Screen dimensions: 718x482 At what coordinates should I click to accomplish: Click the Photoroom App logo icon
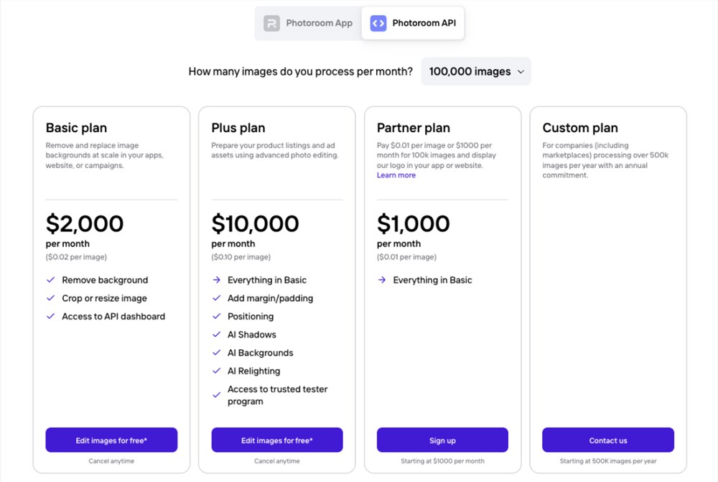coord(271,23)
